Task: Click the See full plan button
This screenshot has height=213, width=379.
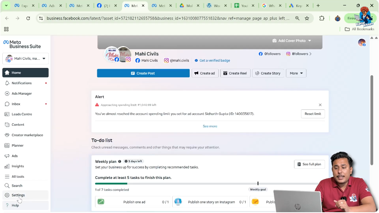Action: point(310,165)
